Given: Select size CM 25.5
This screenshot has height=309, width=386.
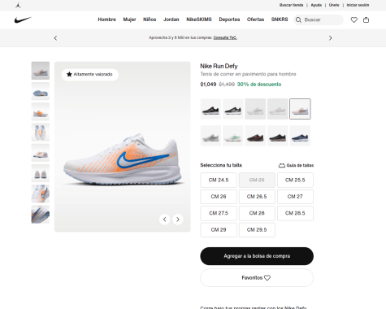Looking at the screenshot, I should point(295,180).
